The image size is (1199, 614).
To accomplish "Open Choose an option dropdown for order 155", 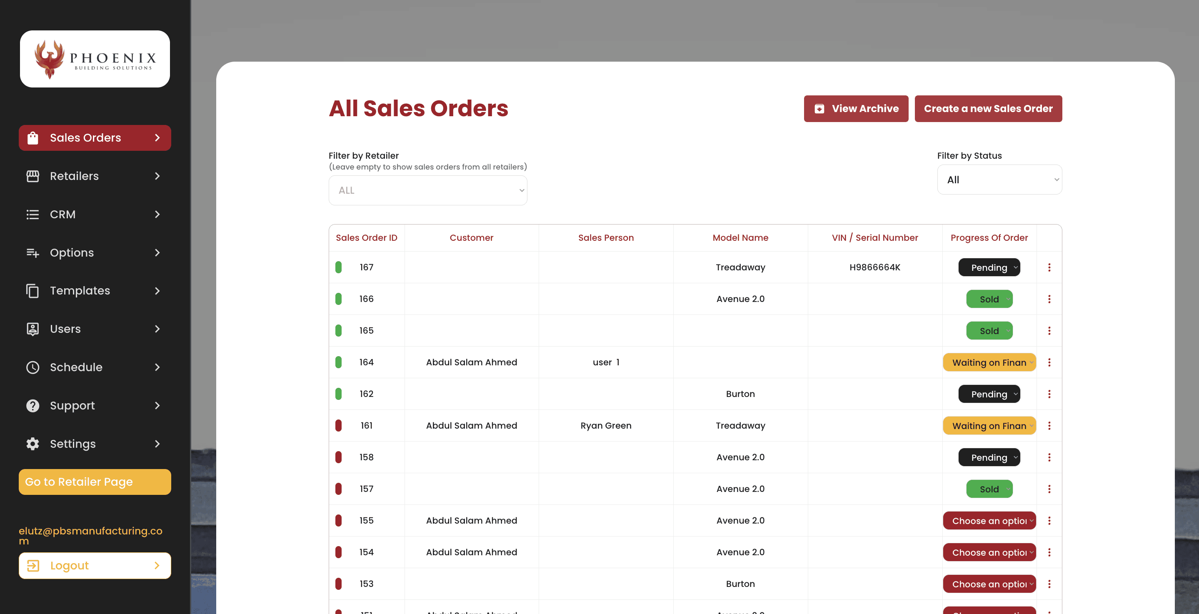I will [x=989, y=521].
